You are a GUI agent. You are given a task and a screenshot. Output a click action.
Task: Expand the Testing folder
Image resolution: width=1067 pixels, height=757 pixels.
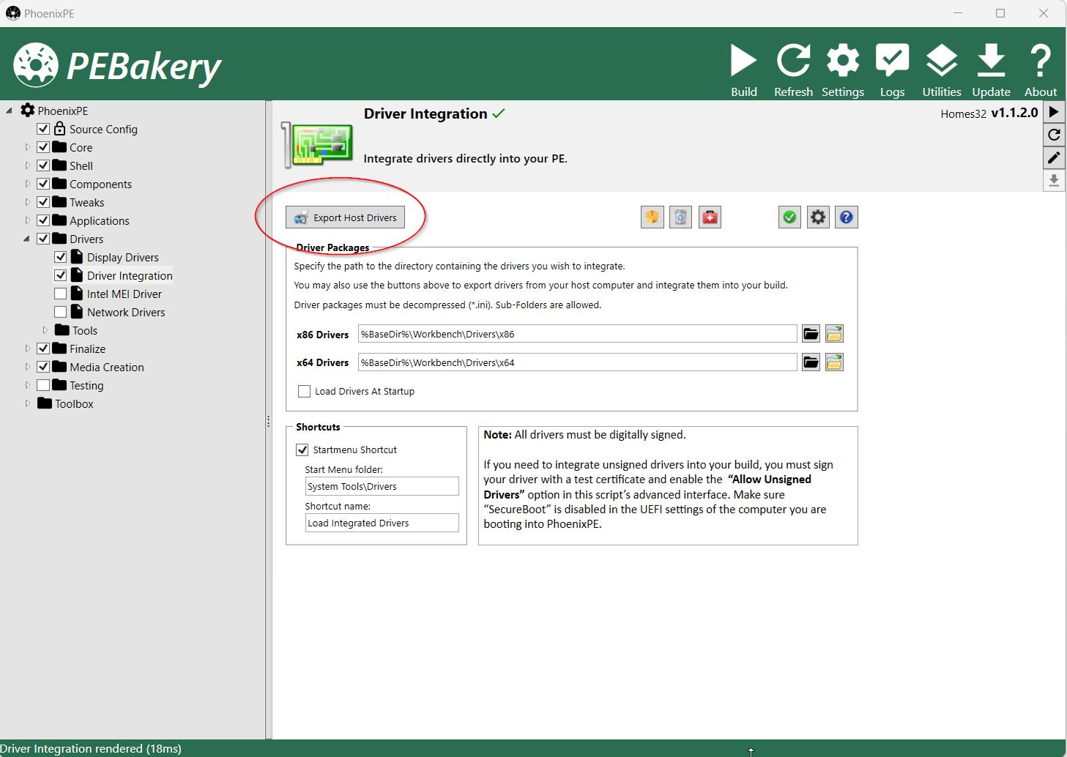point(28,385)
